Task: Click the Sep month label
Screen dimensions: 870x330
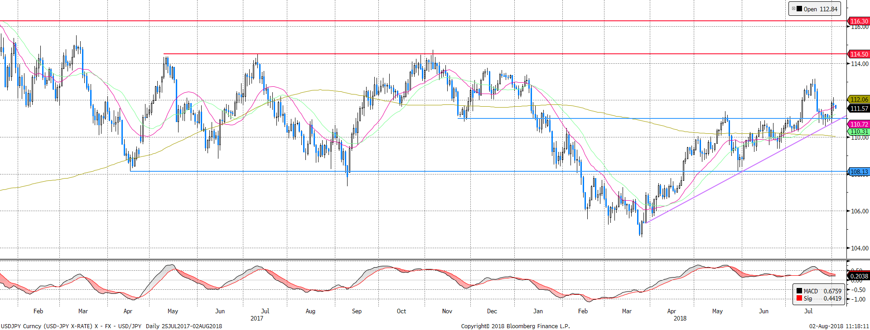Action: (x=357, y=311)
